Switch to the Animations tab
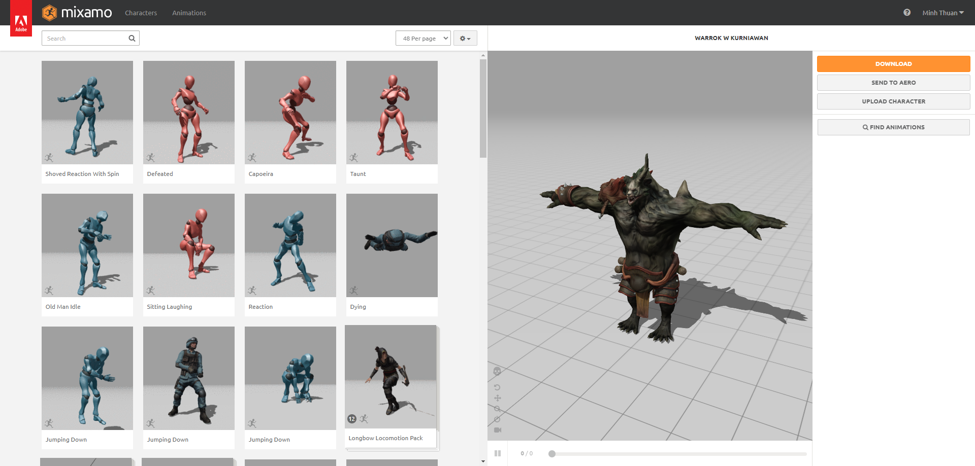This screenshot has width=975, height=466. (189, 13)
